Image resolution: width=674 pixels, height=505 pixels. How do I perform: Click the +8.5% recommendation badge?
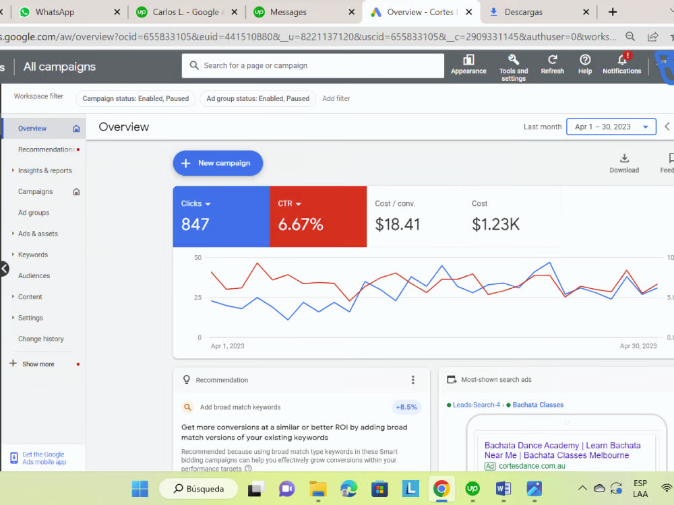pos(406,407)
